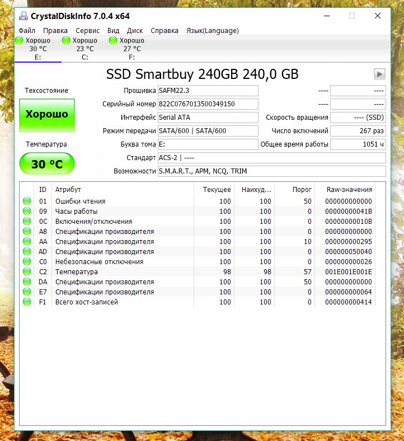Image resolution: width=404 pixels, height=441 pixels.
Task: Click raw value 000000050040
Action: tap(349, 251)
